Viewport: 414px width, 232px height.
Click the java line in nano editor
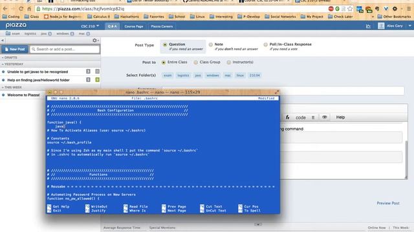[60, 126]
